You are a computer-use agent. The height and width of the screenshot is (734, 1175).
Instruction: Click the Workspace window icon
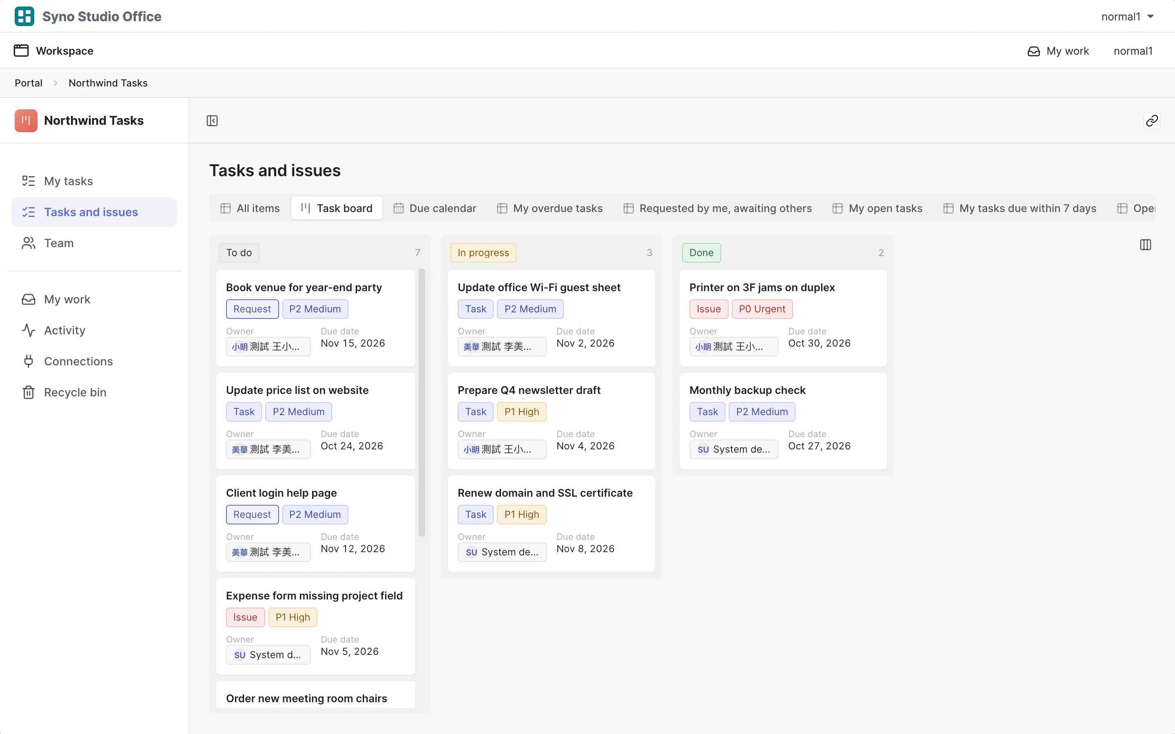pyautogui.click(x=21, y=51)
